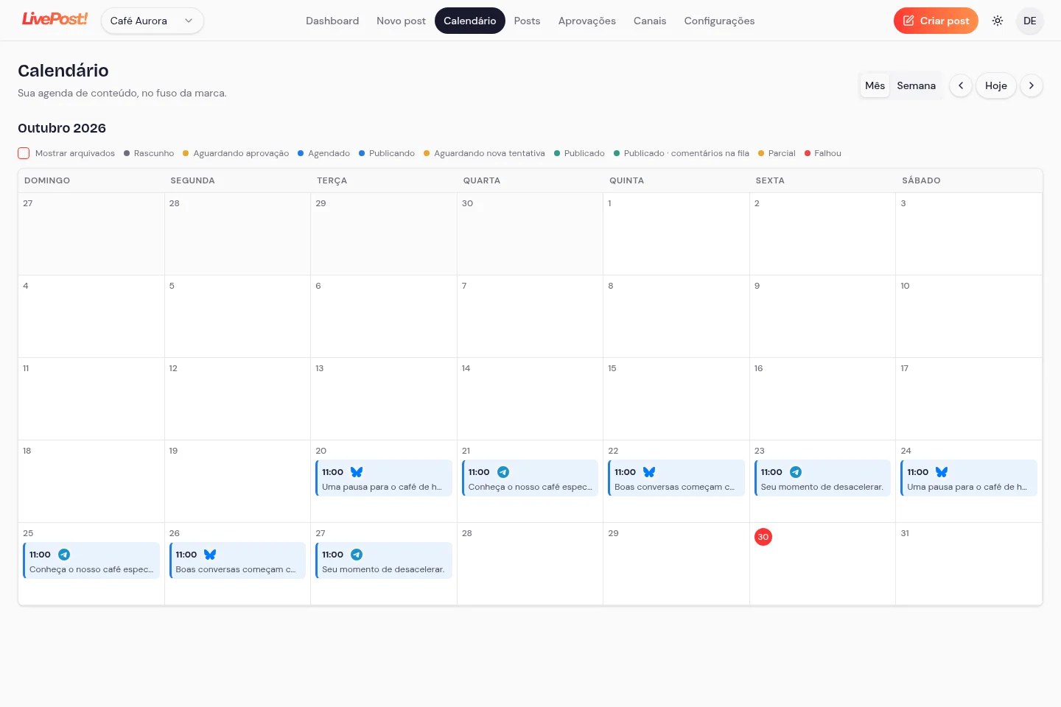Click the QUARTA column header
Screen dimensions: 1061x707
click(x=482, y=180)
